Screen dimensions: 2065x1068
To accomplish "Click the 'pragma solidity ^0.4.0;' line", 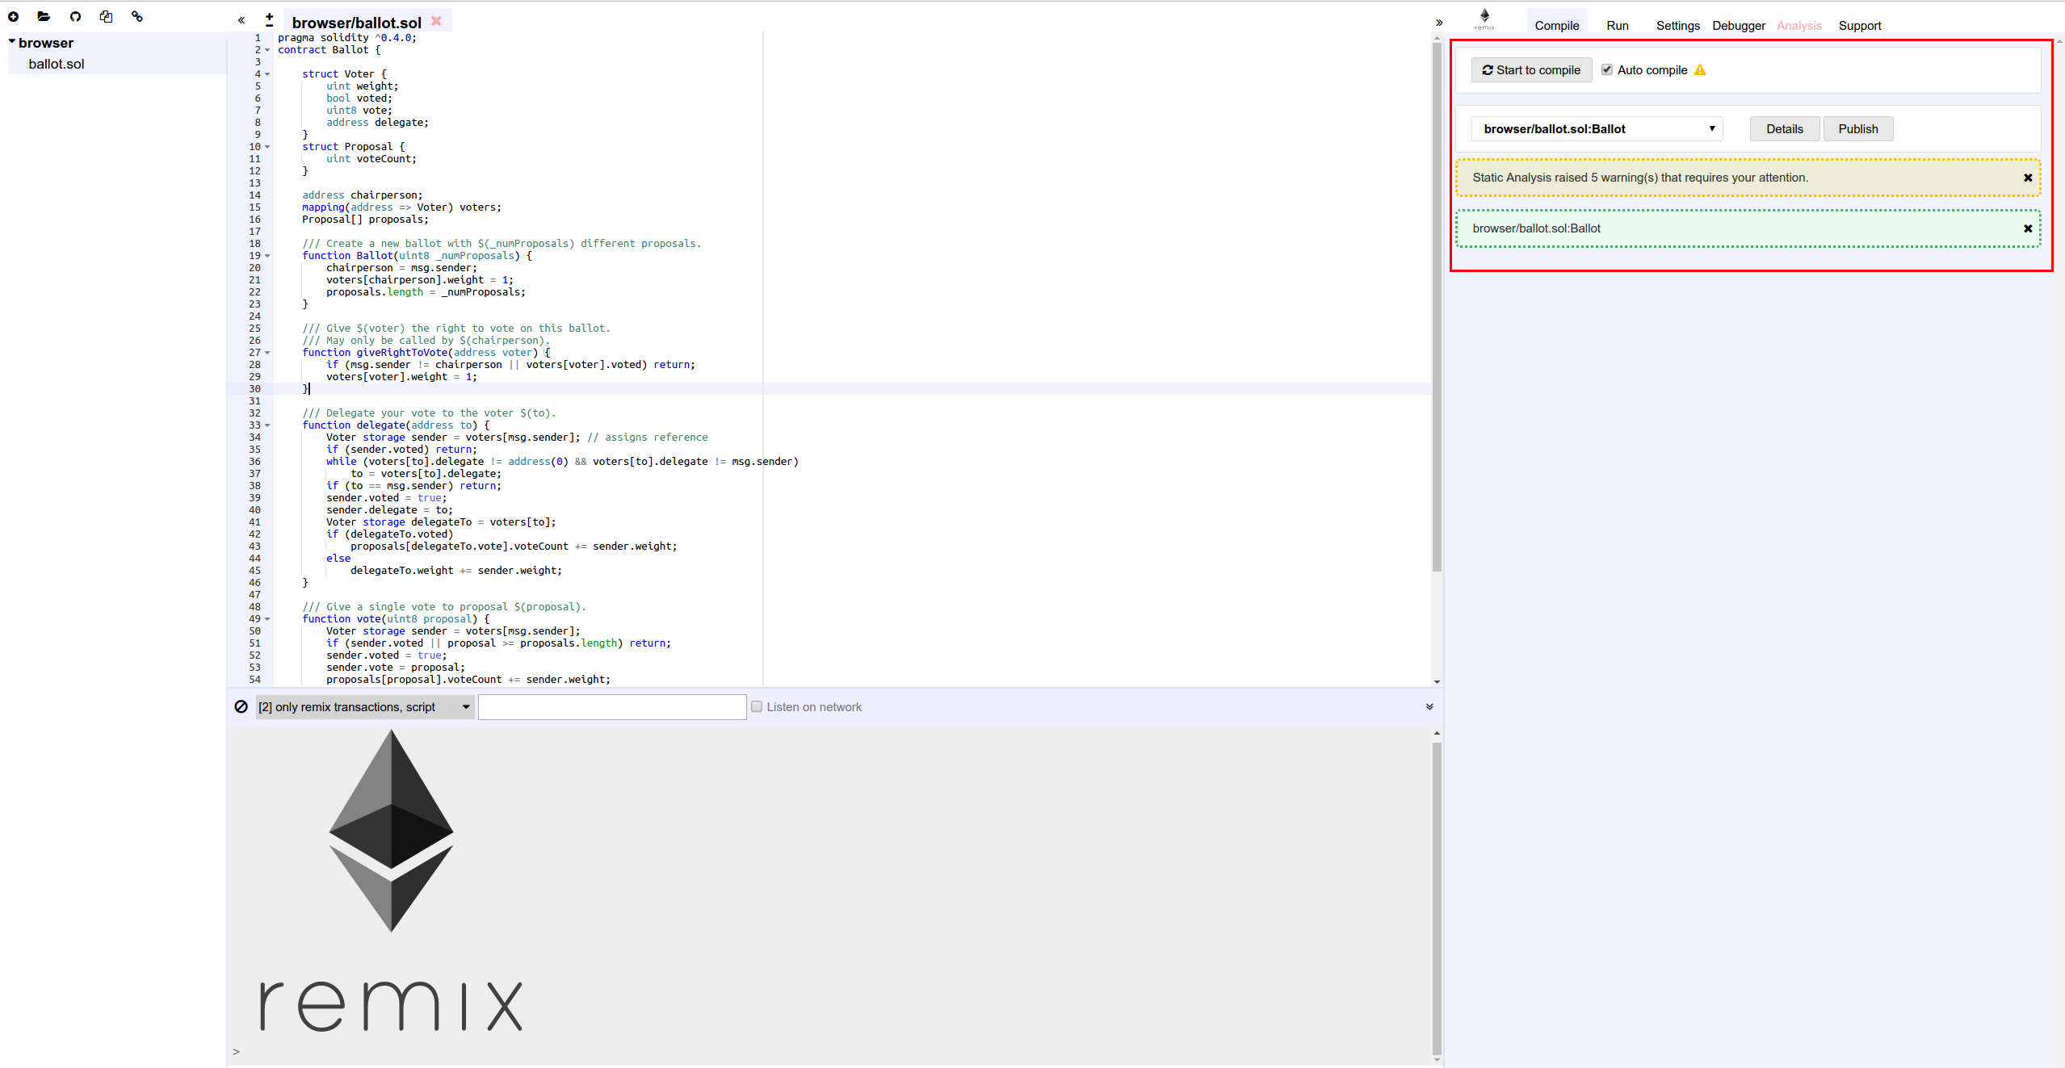I will [x=347, y=38].
